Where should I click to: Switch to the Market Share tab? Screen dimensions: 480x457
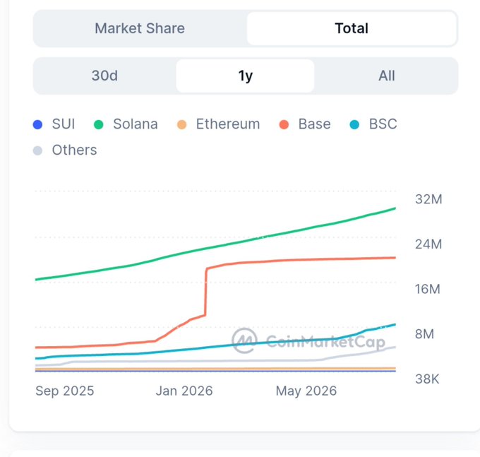click(140, 28)
